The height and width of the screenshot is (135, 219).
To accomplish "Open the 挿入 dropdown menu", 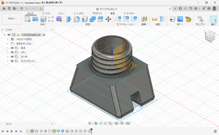I will click(180, 24).
